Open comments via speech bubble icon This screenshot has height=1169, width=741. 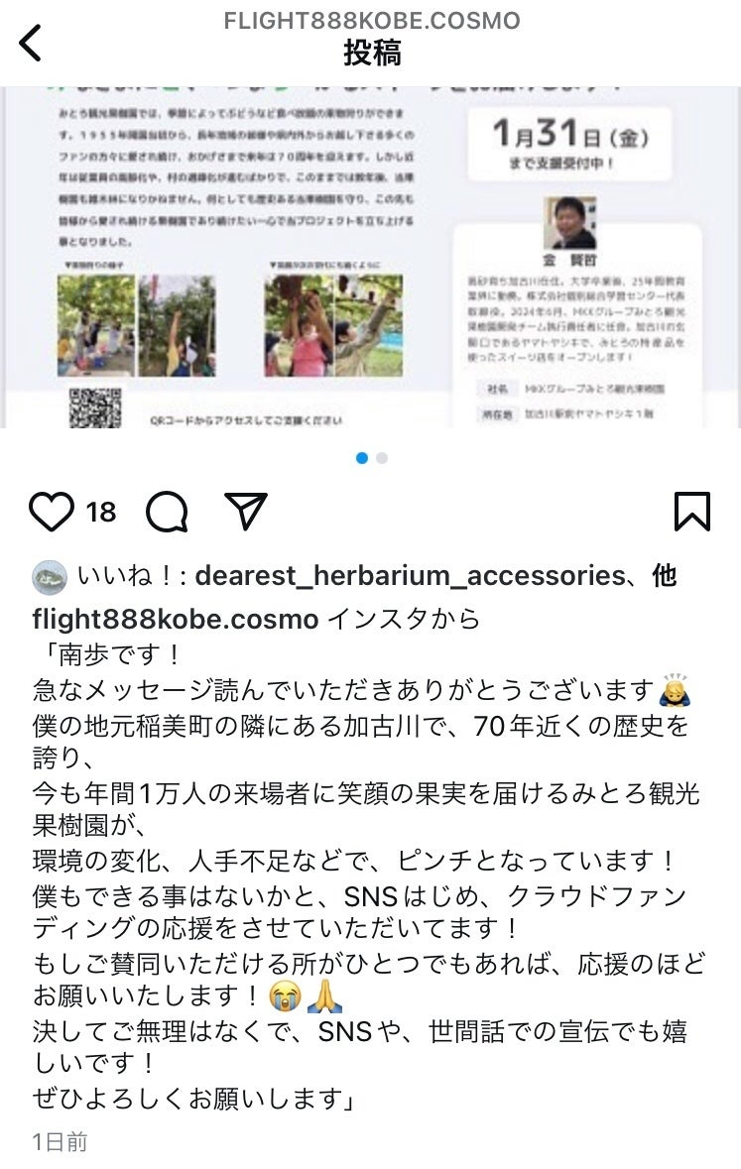click(x=167, y=512)
